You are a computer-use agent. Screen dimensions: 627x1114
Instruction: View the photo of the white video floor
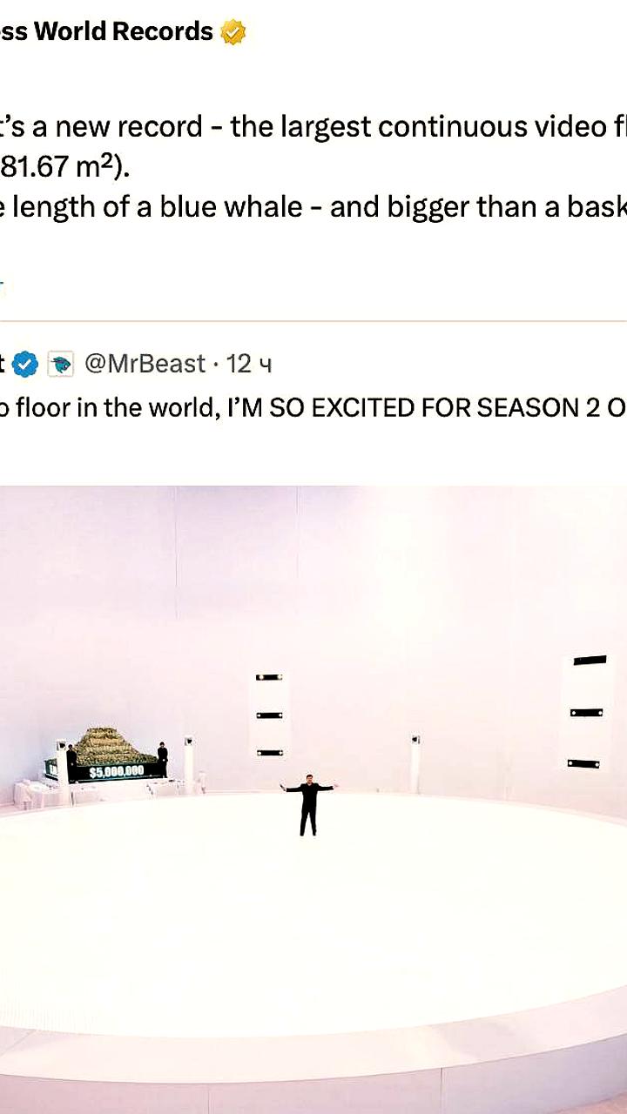[x=313, y=783]
